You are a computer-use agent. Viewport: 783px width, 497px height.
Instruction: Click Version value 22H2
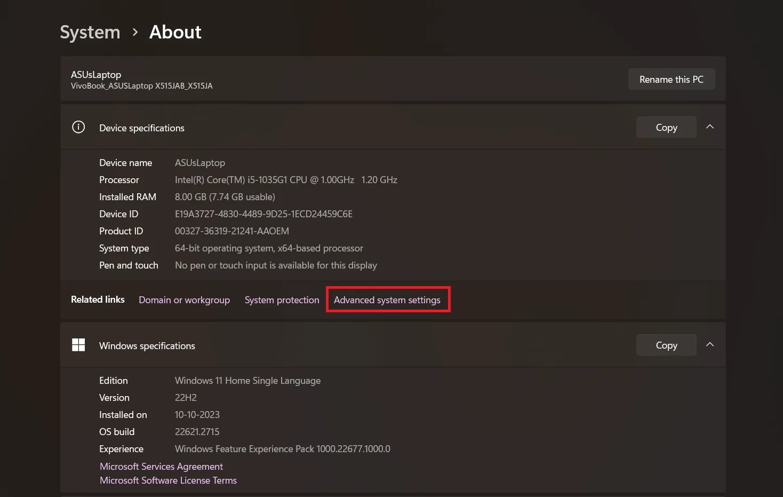pos(186,398)
